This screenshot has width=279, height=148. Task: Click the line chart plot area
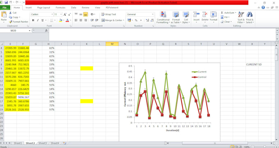pyautogui.click(x=173, y=94)
